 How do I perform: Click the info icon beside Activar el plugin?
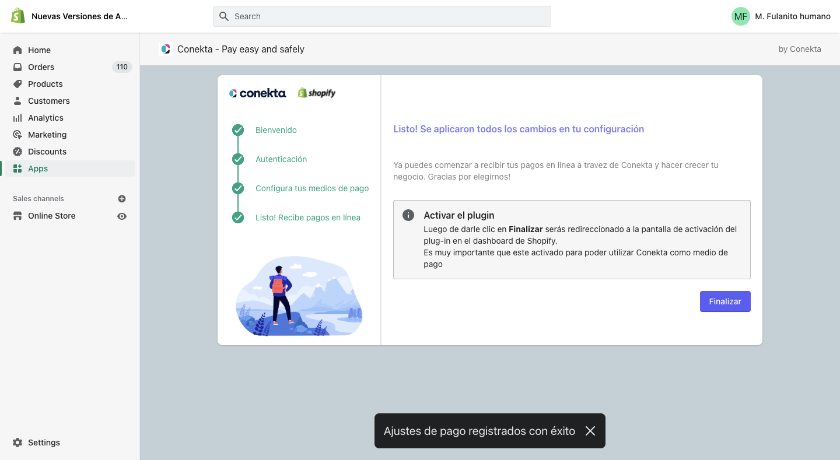click(x=409, y=215)
